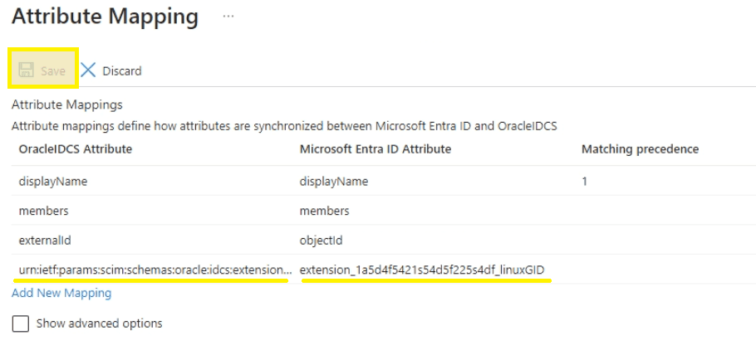The image size is (756, 350).
Task: Click the OracleIDCS Attribute column header
Action: (76, 149)
